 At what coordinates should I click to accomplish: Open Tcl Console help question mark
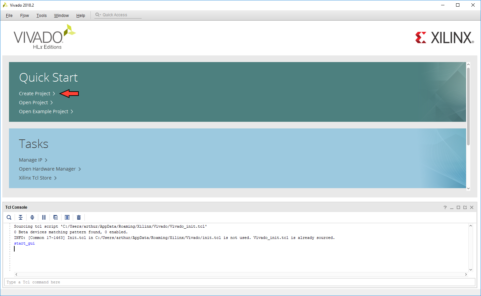(x=445, y=207)
